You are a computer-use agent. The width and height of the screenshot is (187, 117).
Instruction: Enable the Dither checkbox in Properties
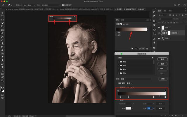click(116, 32)
